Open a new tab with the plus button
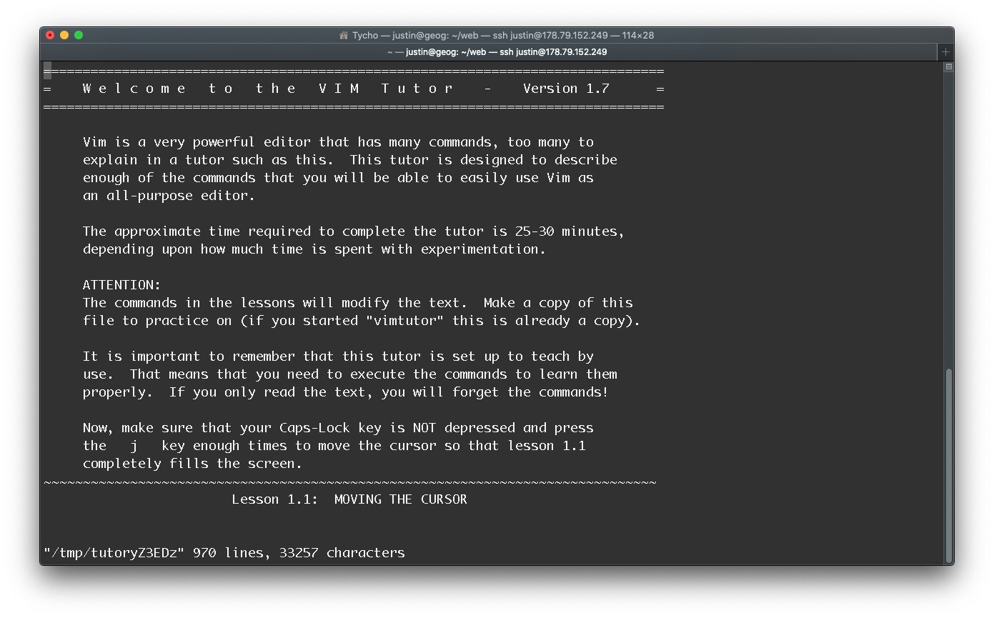Image resolution: width=994 pixels, height=618 pixels. [945, 52]
